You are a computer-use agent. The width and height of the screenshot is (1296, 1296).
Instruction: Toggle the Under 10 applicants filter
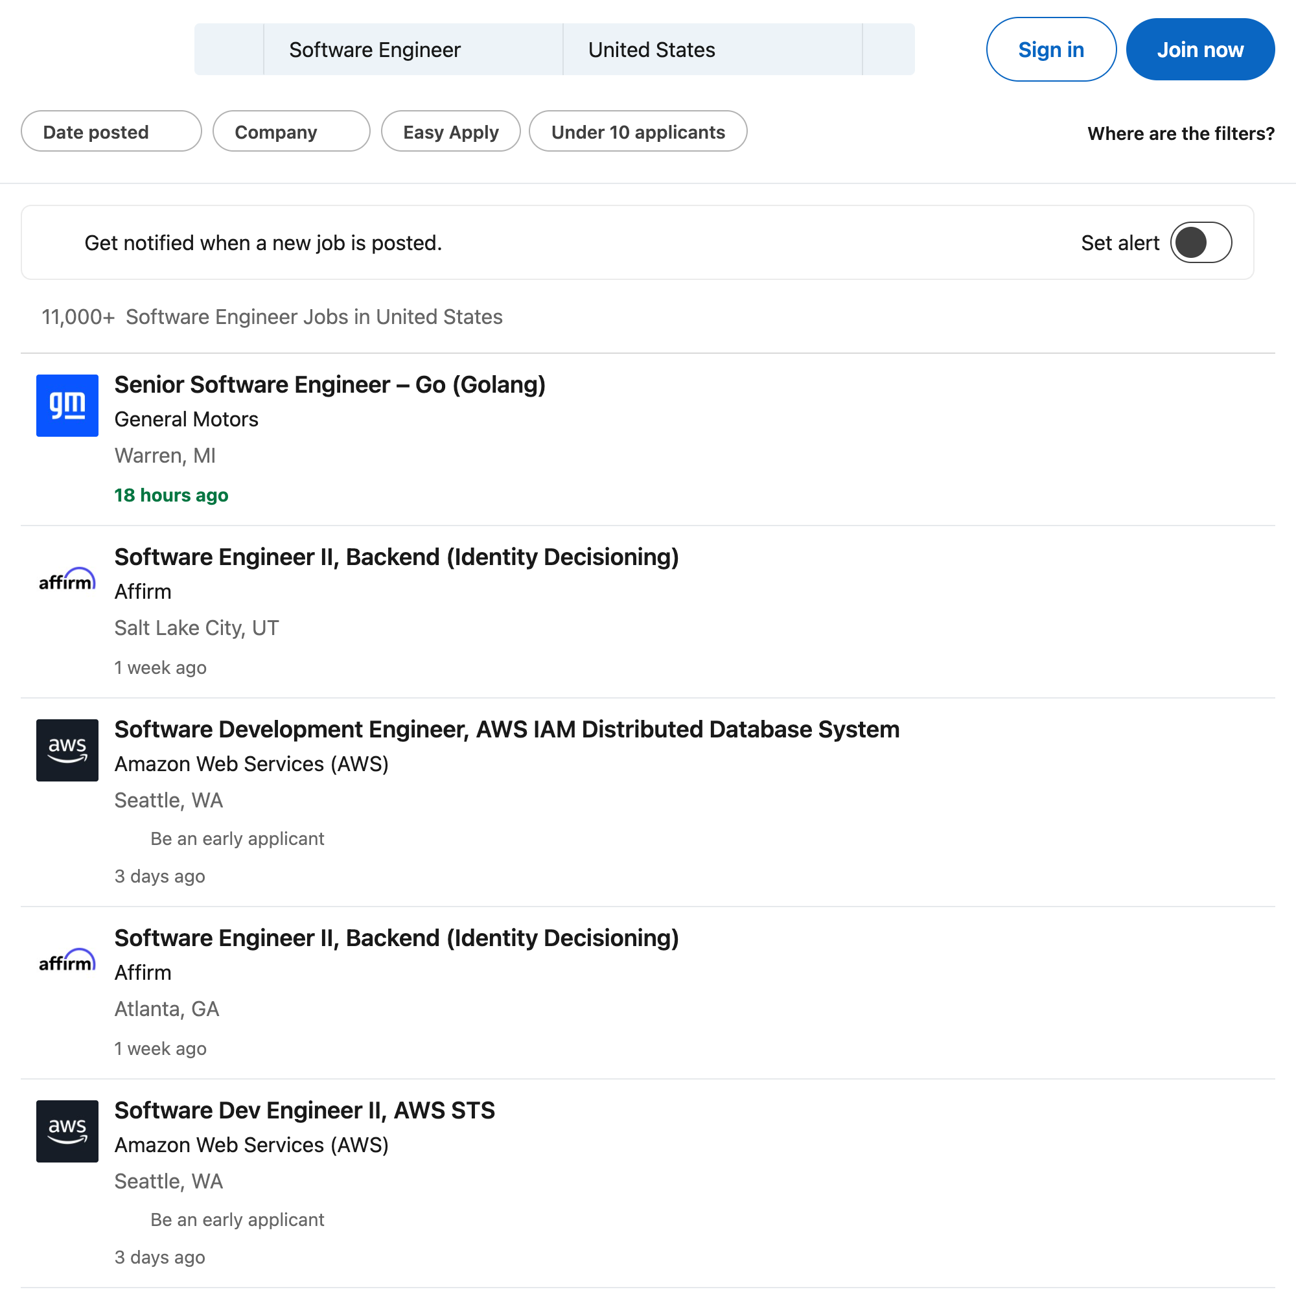[638, 132]
